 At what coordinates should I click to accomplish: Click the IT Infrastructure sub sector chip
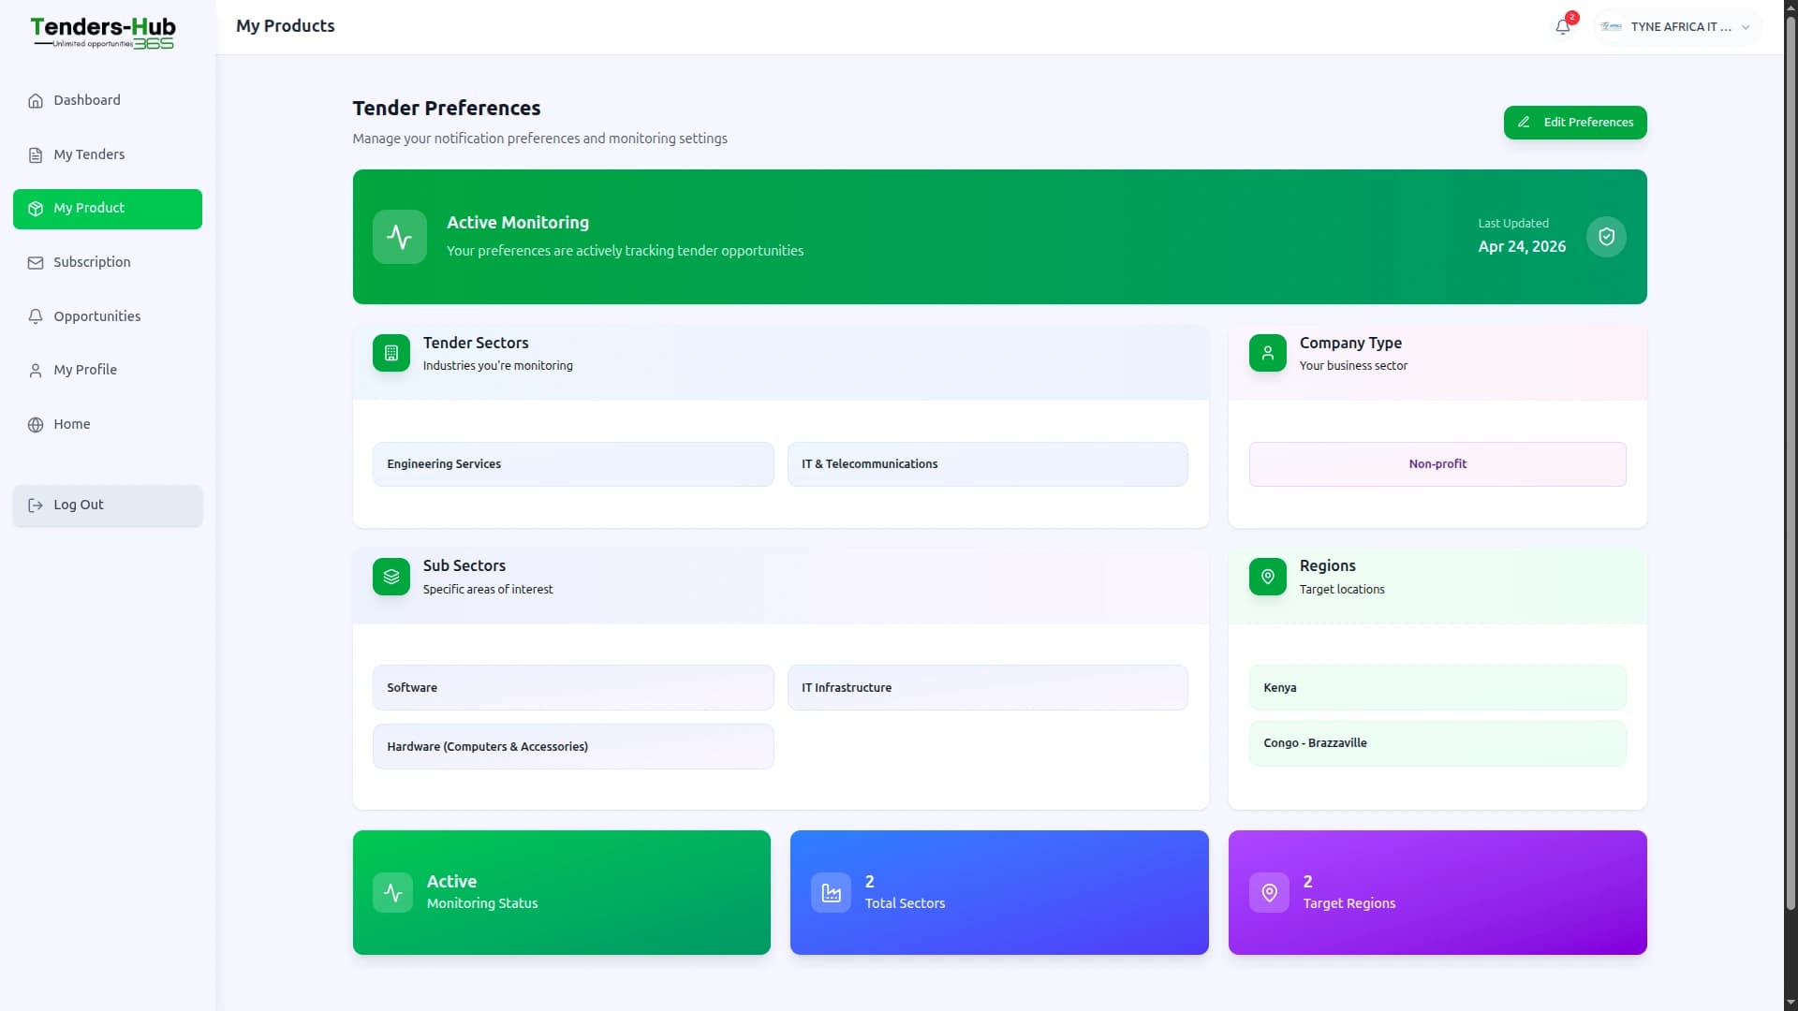click(987, 688)
